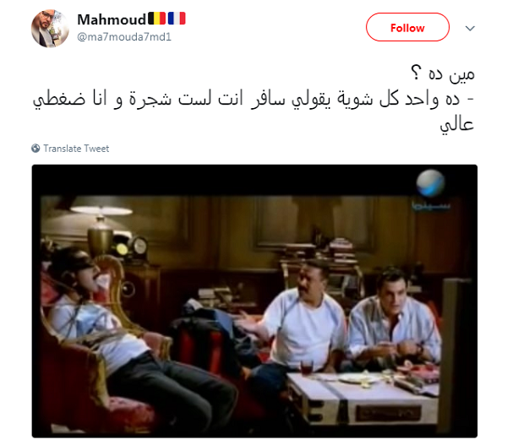507x445 pixels.
Task: Click the last word "عالي" in the tweet
Action: 456,124
